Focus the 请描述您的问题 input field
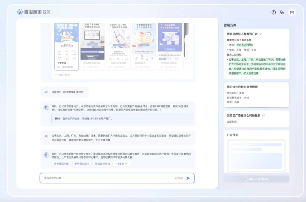 [x=117, y=178]
